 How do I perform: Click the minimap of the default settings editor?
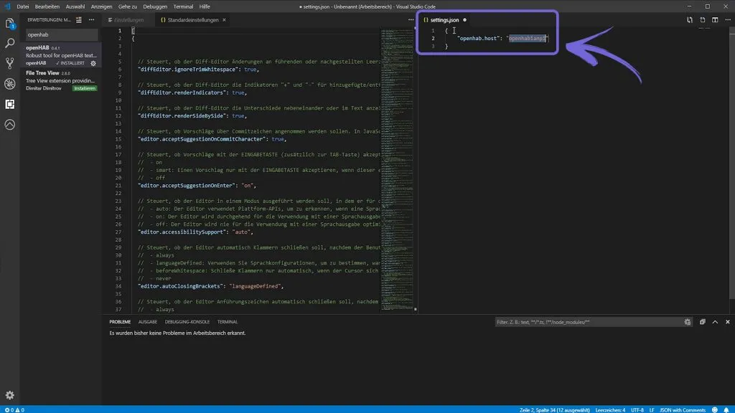tap(396, 168)
